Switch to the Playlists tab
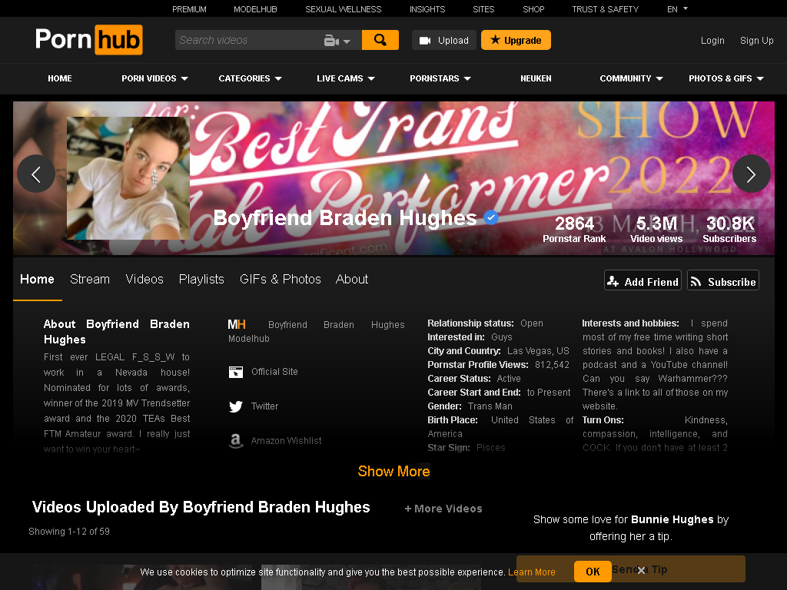This screenshot has width=787, height=590. tap(201, 280)
